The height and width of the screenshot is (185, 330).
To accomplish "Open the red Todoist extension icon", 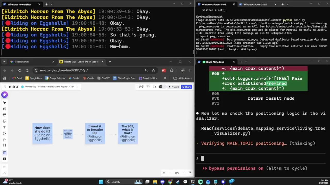I will (164, 70).
